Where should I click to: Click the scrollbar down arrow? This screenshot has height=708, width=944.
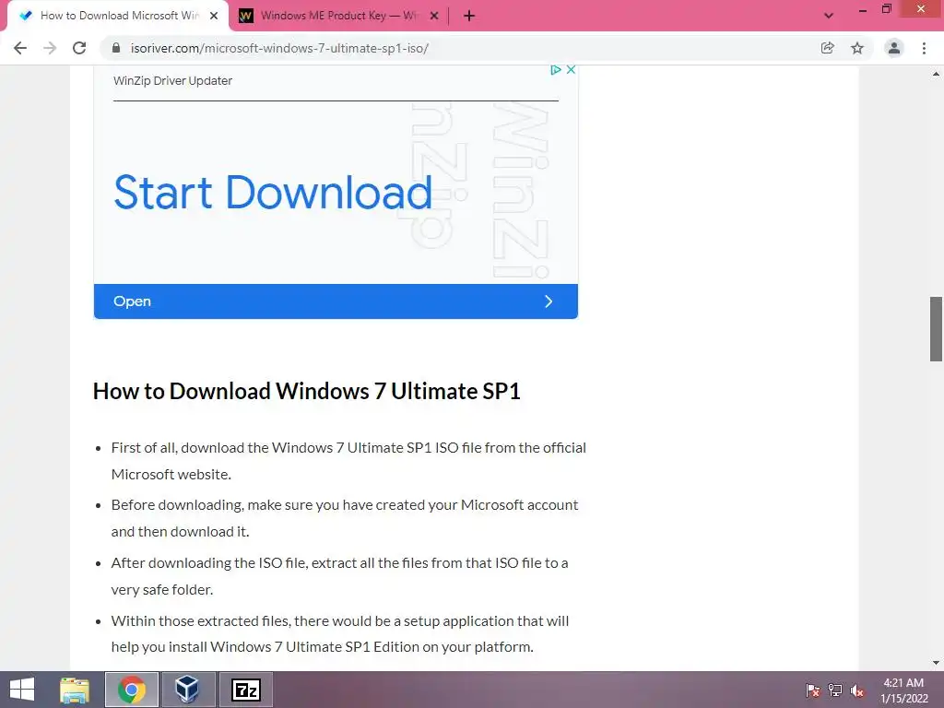(x=937, y=663)
